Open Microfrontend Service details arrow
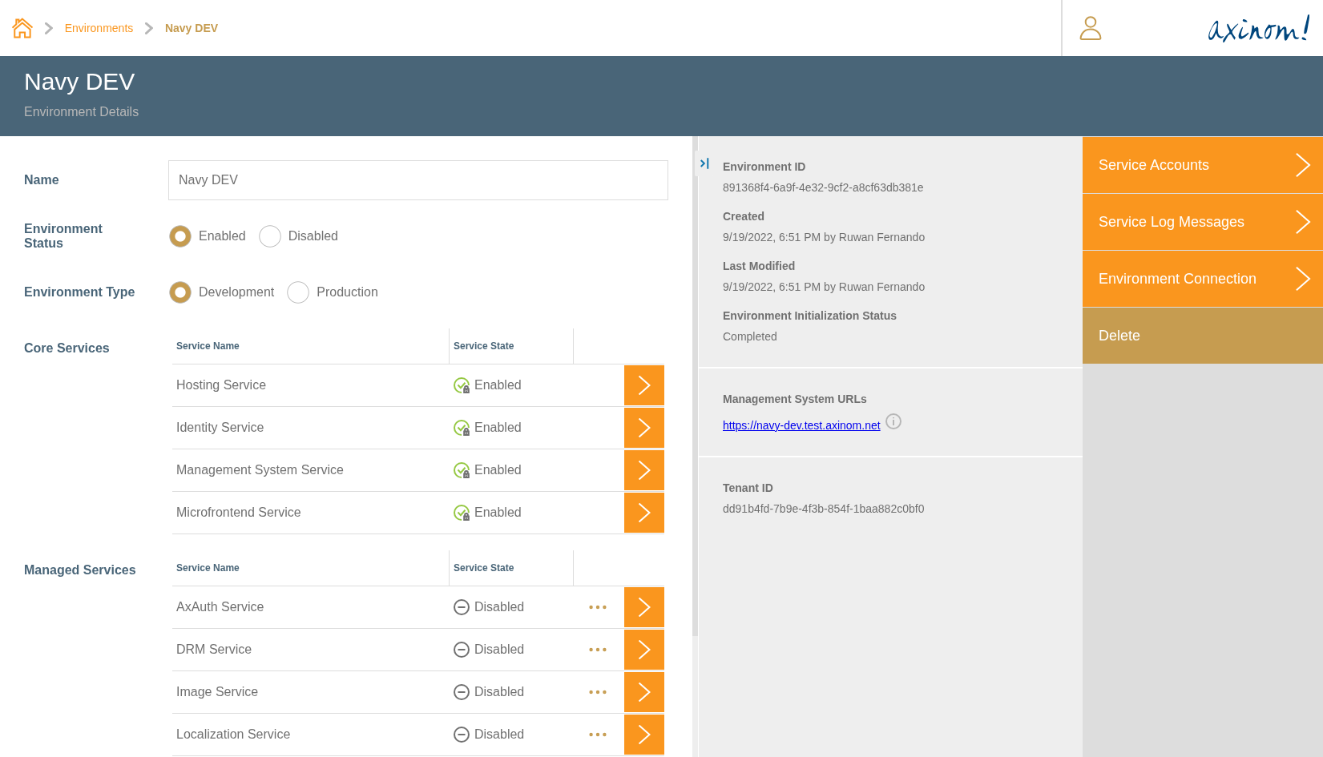This screenshot has width=1323, height=757. pyautogui.click(x=644, y=513)
